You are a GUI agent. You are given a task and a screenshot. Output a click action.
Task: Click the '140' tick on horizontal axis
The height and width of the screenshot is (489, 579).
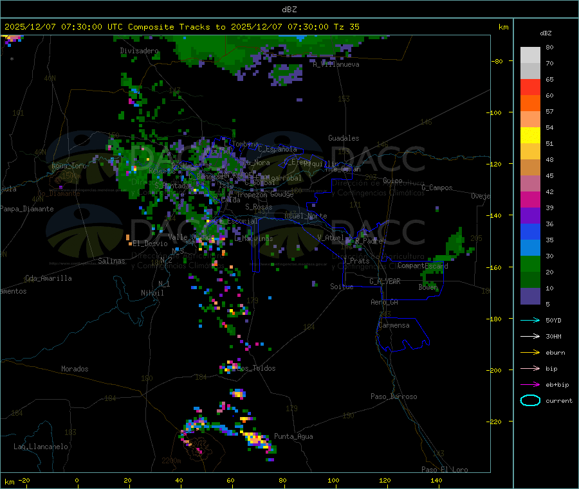click(x=436, y=481)
